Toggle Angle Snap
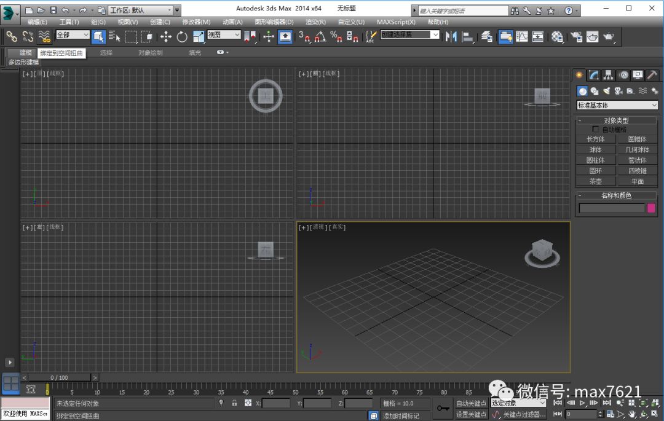Image resolution: width=664 pixels, height=421 pixels. (320, 37)
